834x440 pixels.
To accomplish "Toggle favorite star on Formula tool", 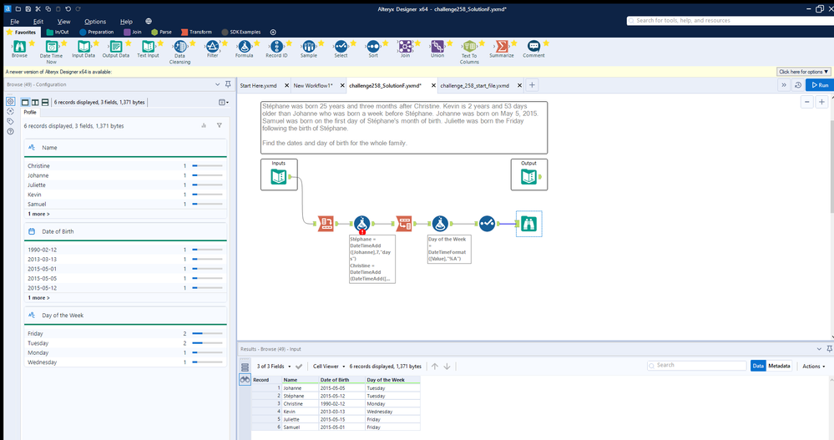I will [257, 43].
